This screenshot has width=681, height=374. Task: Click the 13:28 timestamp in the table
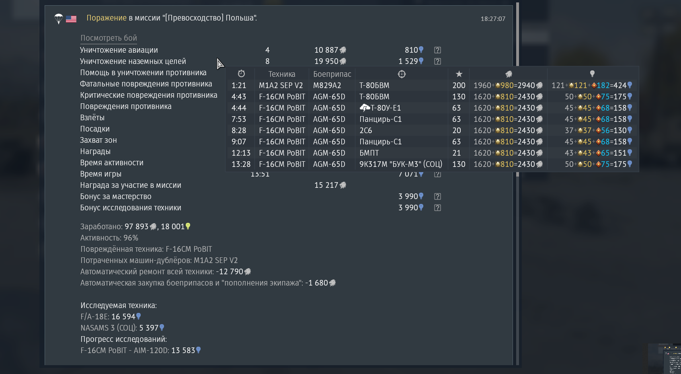click(x=241, y=164)
